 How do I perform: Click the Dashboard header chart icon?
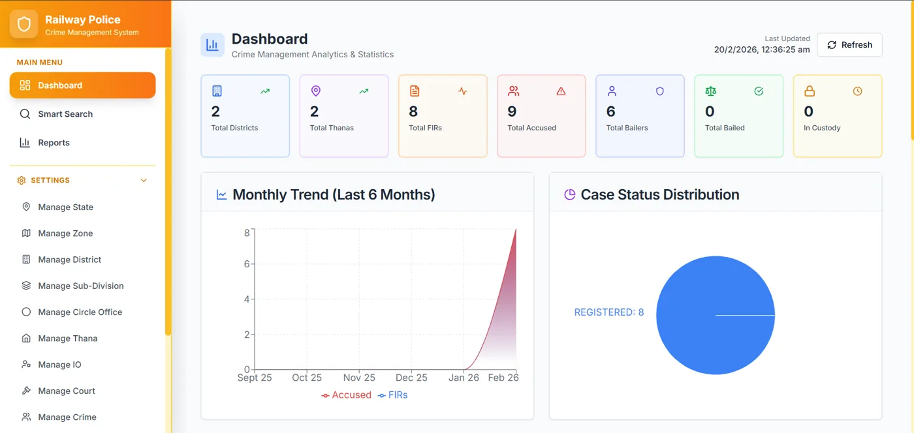212,45
